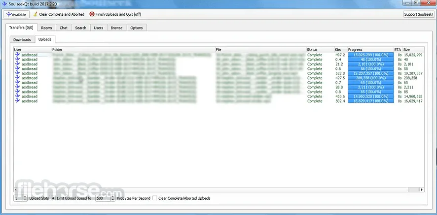Click the bird icon in the 0.8 Kbs row
Image resolution: width=437 pixels, height=215 pixels.
pos(17,92)
